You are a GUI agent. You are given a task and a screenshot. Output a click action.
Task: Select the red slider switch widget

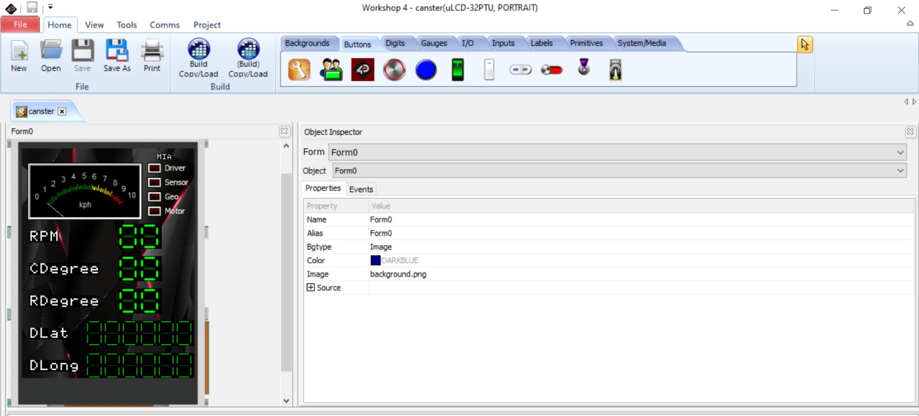(552, 70)
